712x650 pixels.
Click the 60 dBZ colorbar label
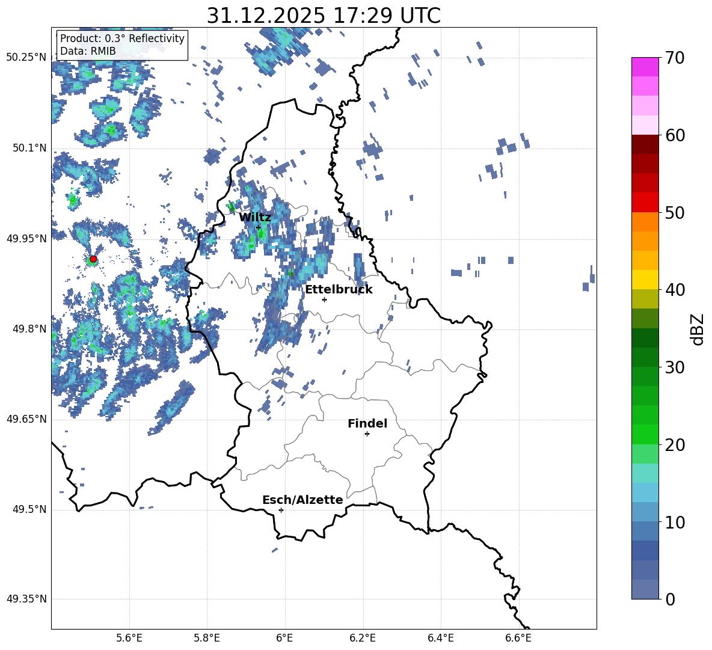click(x=674, y=135)
